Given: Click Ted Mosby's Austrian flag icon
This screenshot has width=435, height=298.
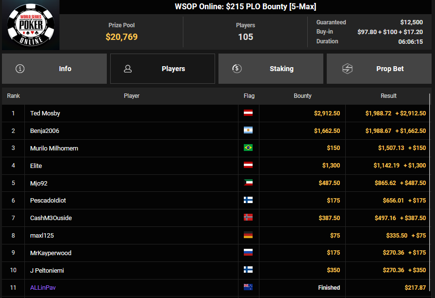Looking at the screenshot, I should tap(248, 112).
